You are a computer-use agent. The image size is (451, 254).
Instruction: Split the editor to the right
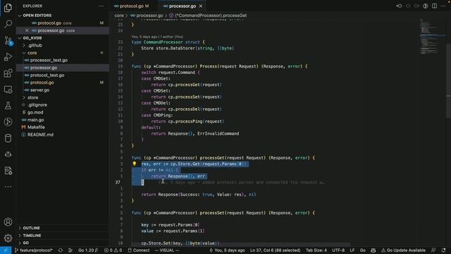click(x=434, y=6)
